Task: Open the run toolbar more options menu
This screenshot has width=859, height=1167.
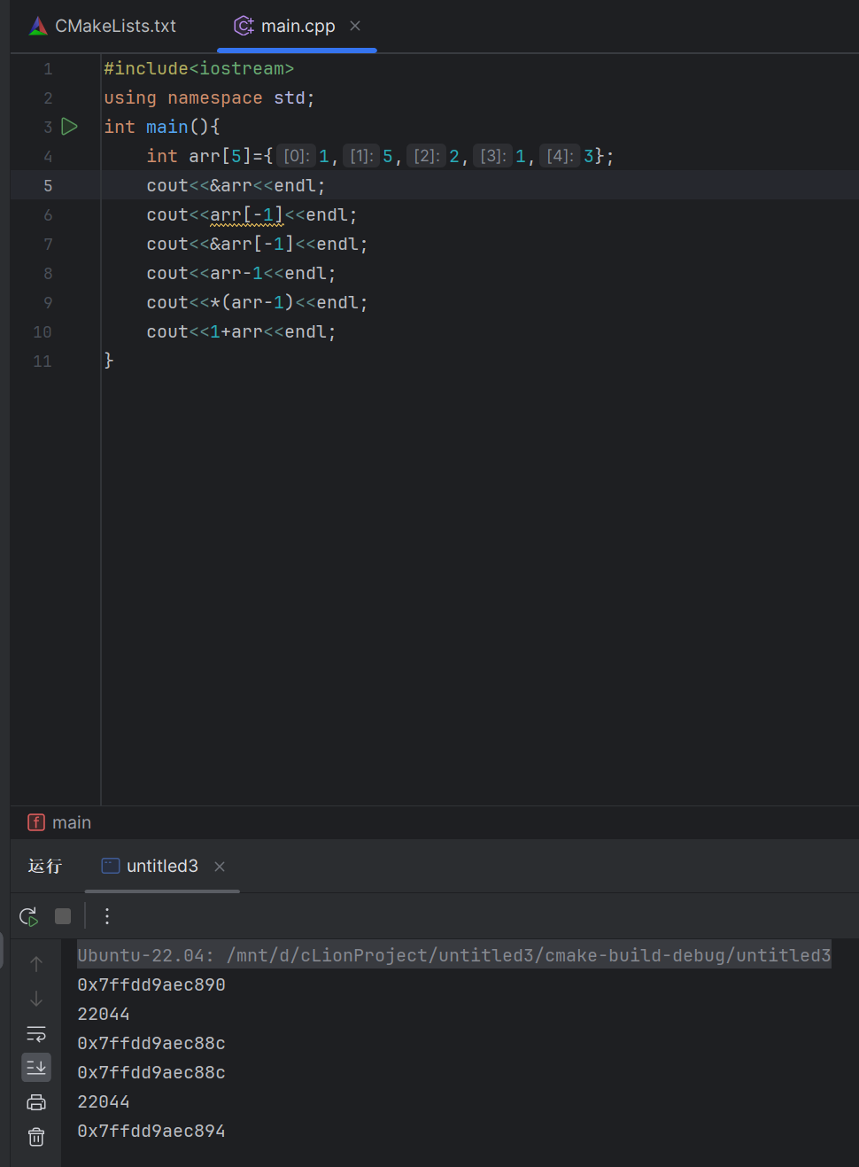Action: [x=107, y=916]
